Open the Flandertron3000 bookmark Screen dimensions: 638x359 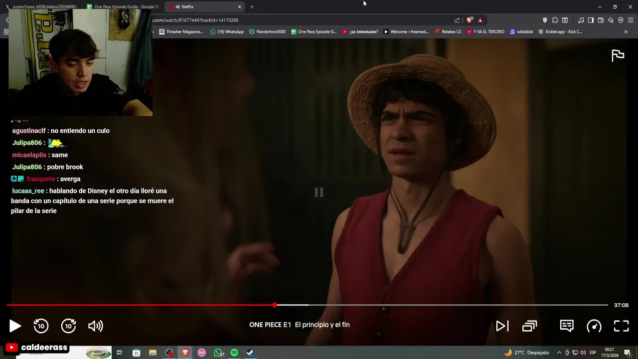267,31
